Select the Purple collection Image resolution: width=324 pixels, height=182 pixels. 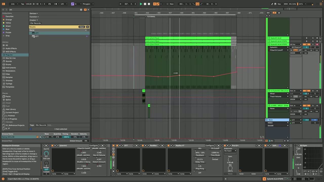click(8, 32)
